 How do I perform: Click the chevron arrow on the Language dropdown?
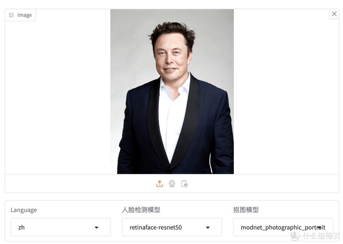96,227
